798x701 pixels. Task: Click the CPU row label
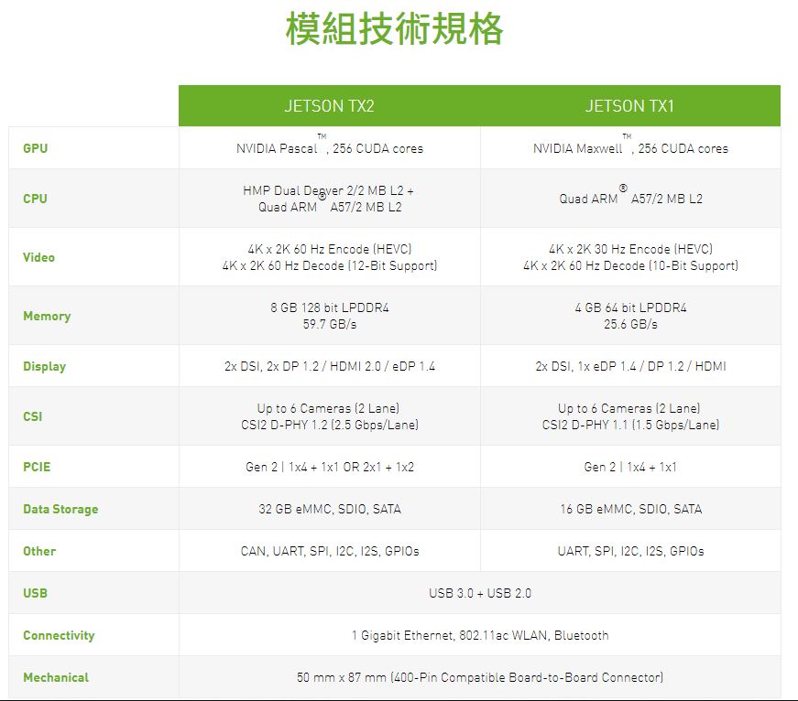[x=35, y=199]
